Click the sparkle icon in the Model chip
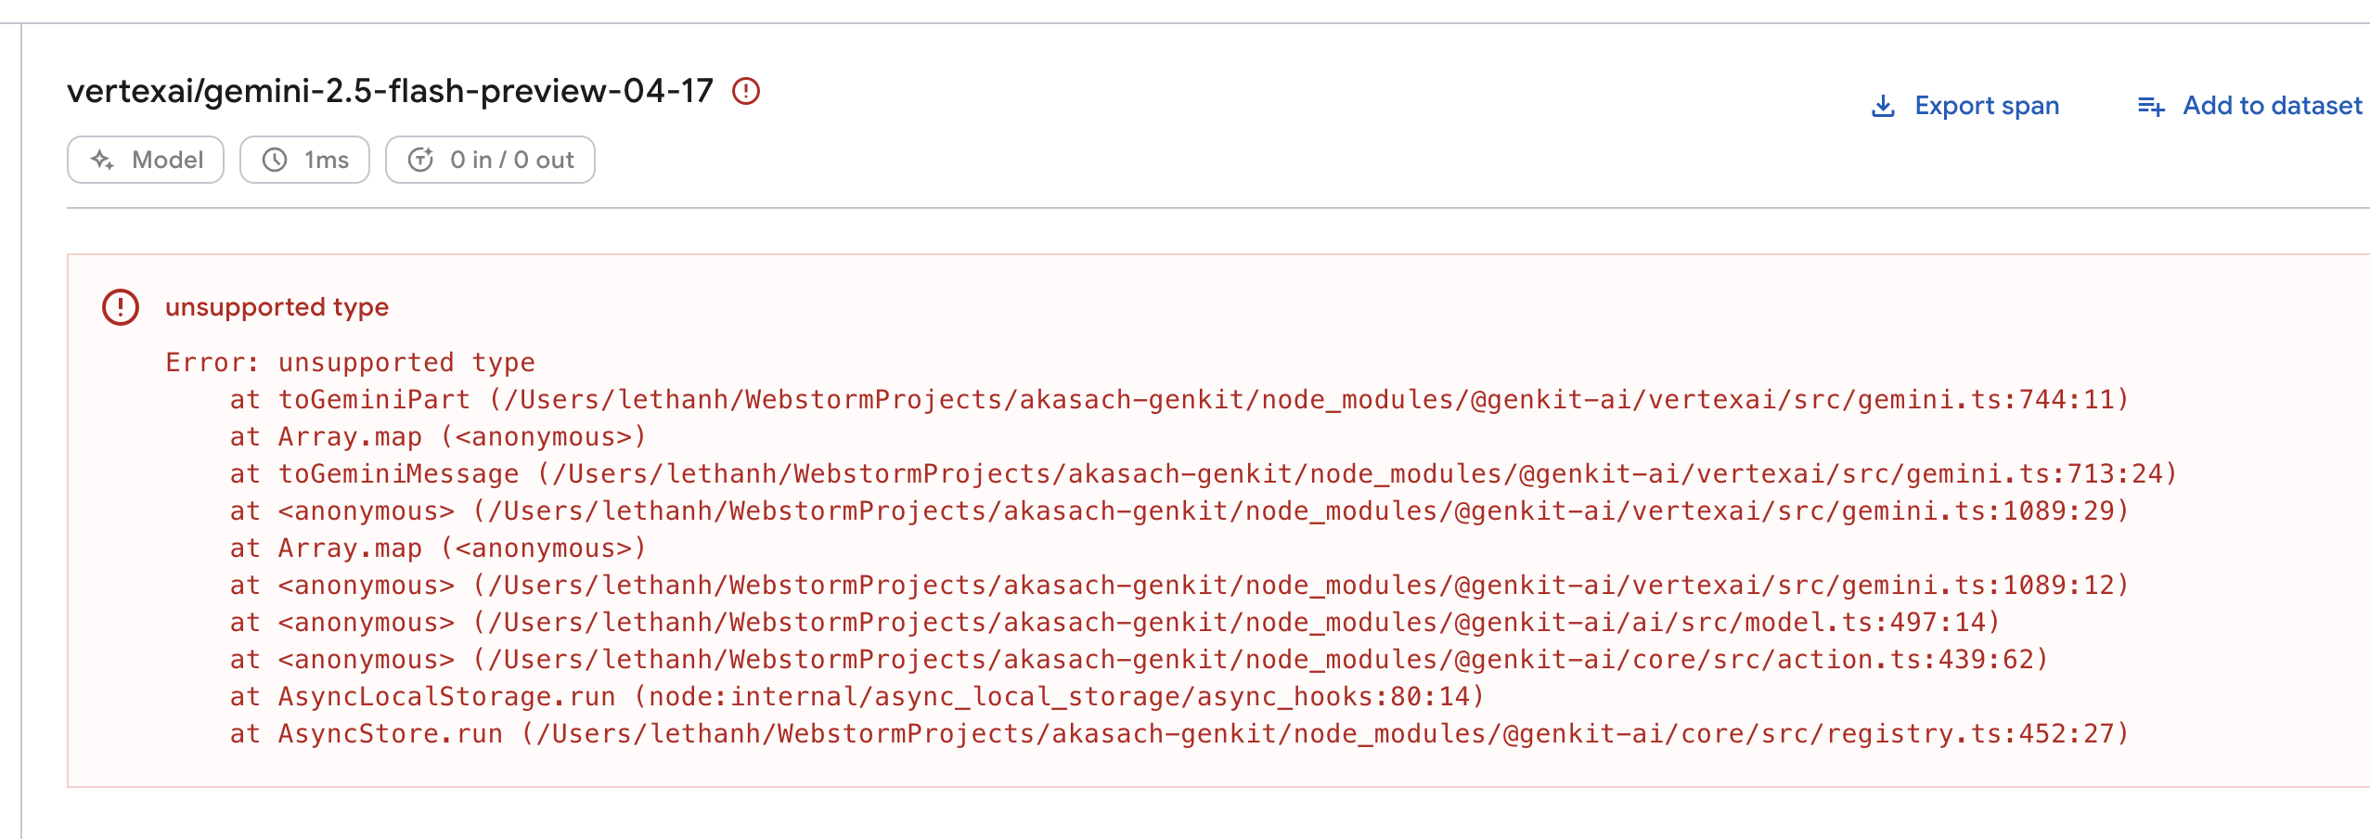This screenshot has height=839, width=2370. click(105, 159)
